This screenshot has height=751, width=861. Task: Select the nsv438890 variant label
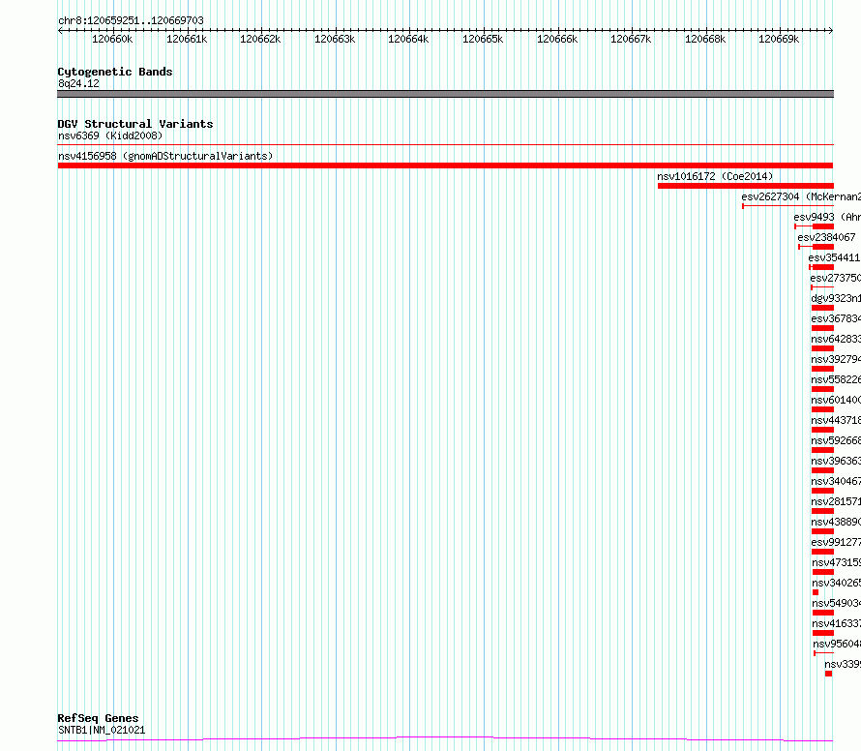pos(836,522)
